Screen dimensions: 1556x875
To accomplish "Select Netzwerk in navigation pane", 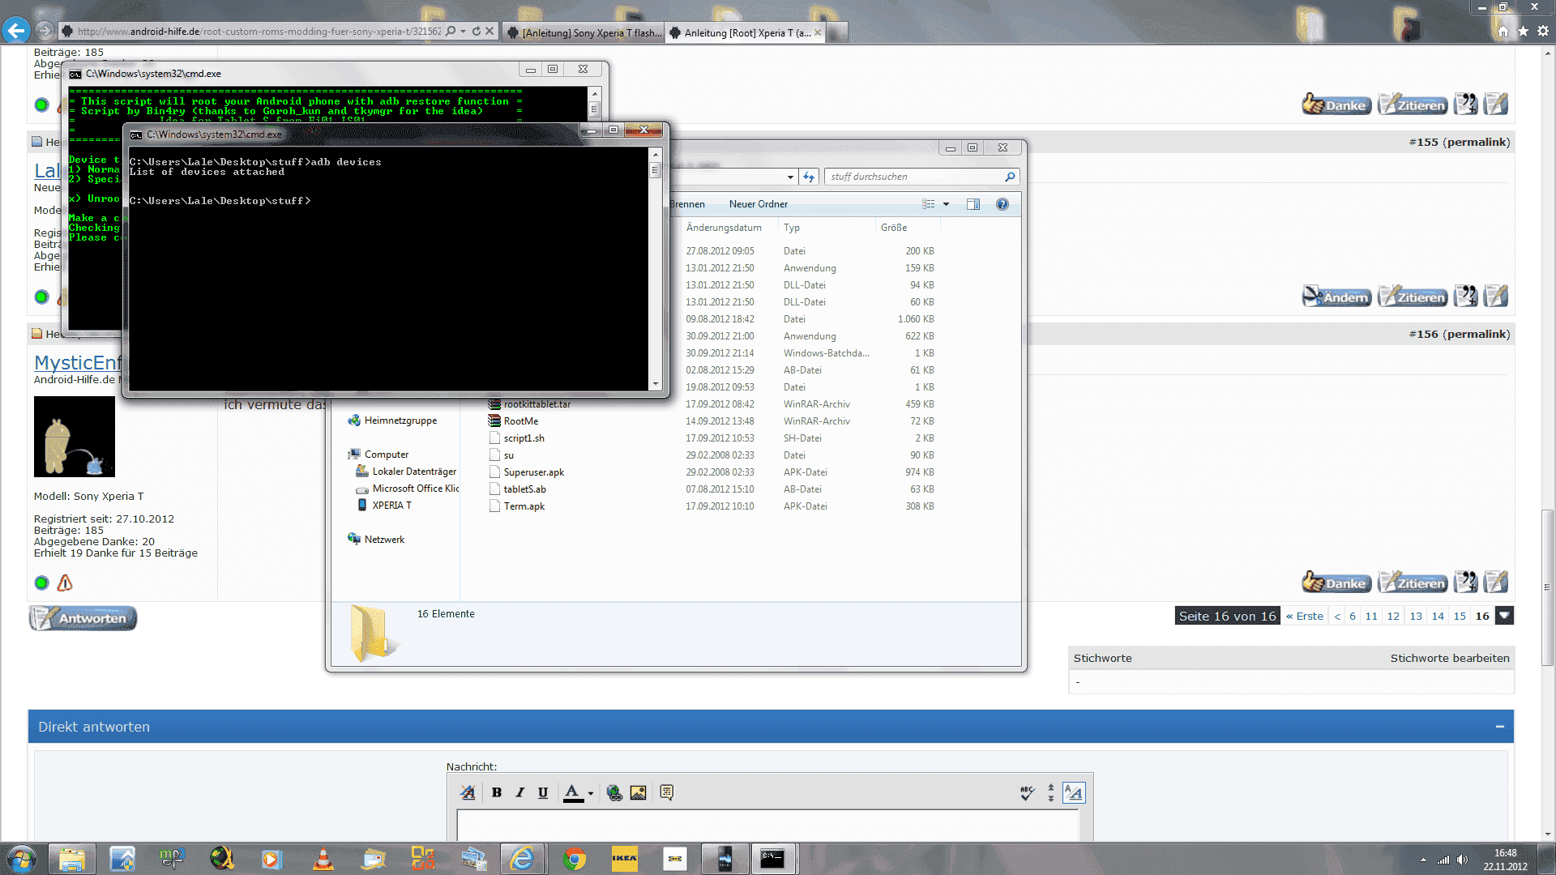I will click(377, 540).
